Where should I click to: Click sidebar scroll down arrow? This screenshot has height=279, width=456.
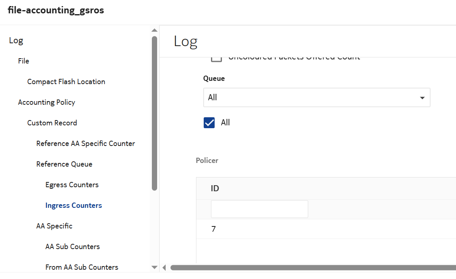click(x=154, y=267)
